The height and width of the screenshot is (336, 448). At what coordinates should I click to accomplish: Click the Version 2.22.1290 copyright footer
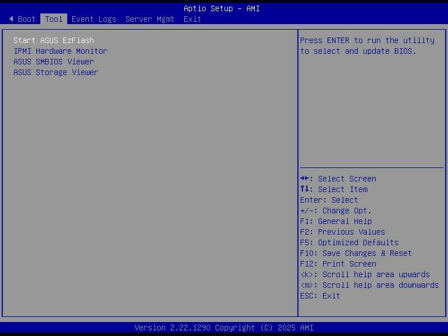(224, 328)
